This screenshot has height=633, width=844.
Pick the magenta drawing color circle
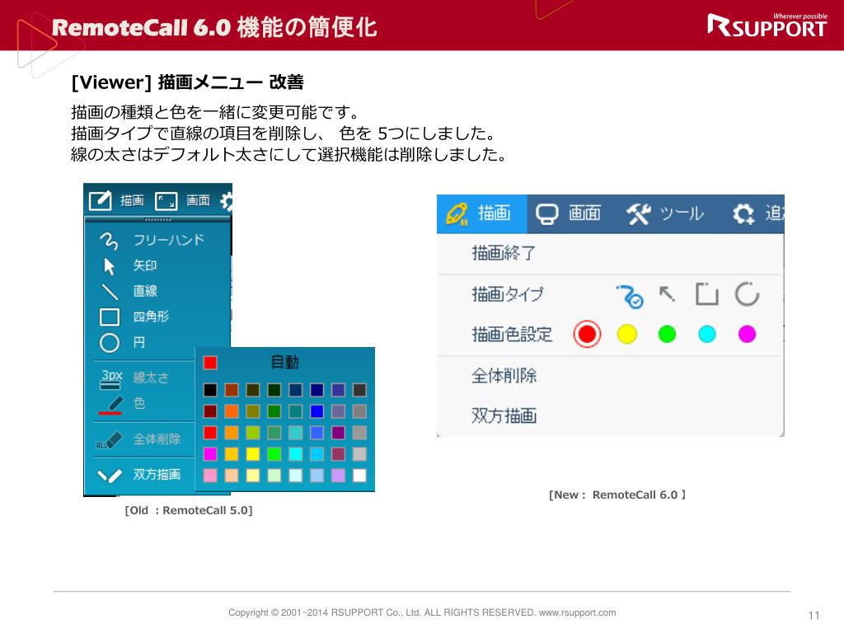(747, 335)
